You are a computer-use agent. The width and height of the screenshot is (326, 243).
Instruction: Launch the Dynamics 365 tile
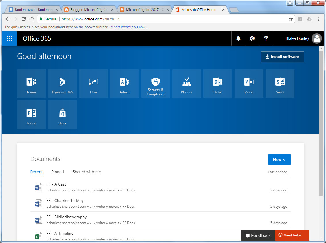pos(62,84)
